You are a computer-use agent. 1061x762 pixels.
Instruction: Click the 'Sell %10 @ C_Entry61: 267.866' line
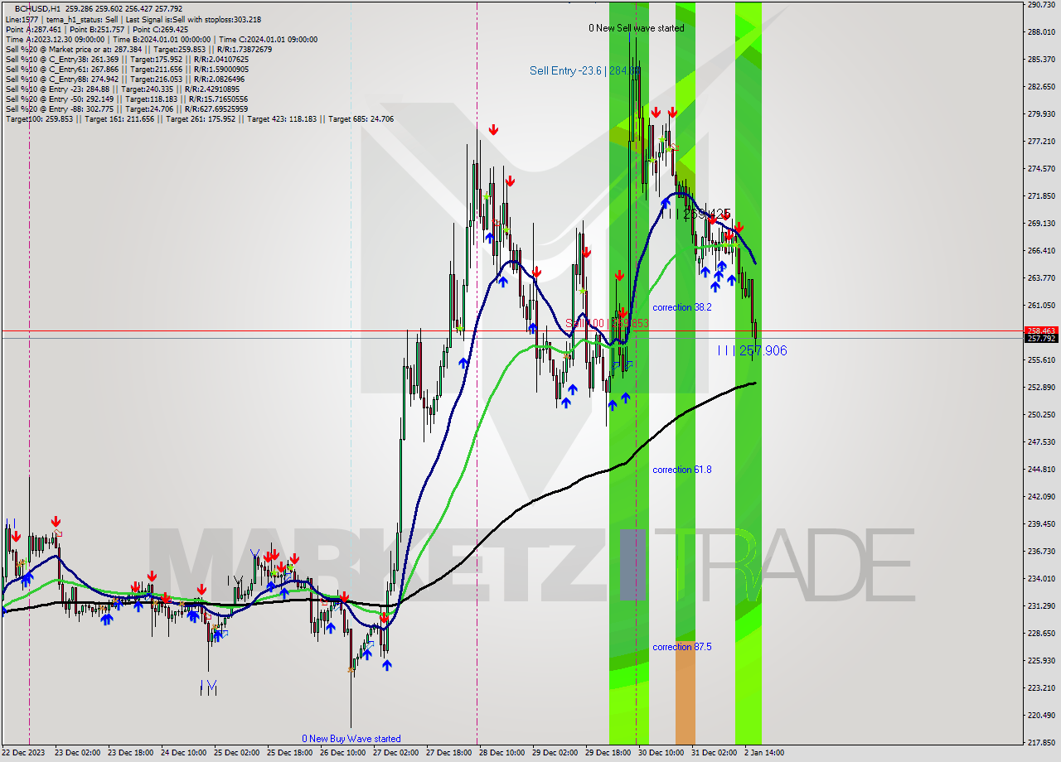click(x=127, y=70)
